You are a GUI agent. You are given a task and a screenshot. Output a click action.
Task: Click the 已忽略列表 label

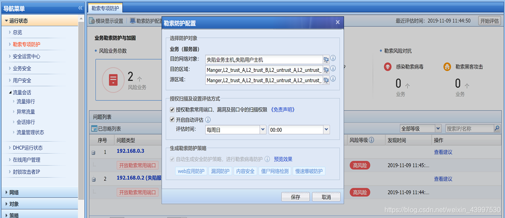[x=109, y=129]
